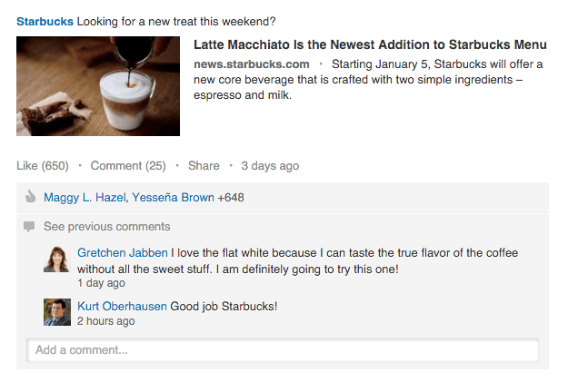Click the 3 days ago post timestamp
This screenshot has height=382, width=578.
point(270,166)
